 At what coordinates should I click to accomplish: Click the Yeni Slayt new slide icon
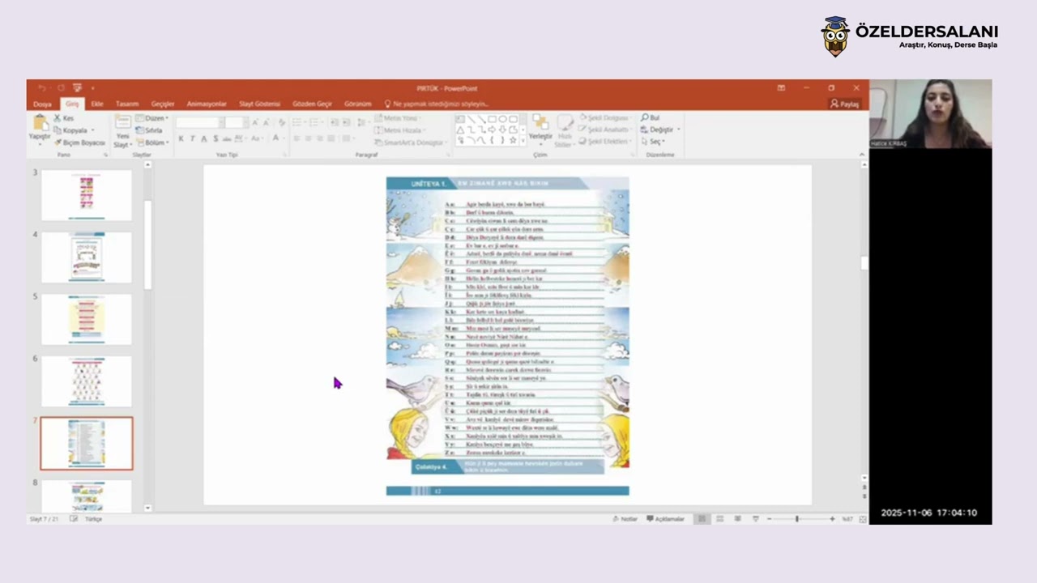tap(122, 122)
